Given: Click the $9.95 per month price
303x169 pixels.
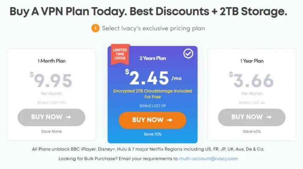Looking at the screenshot, I should tap(52, 81).
